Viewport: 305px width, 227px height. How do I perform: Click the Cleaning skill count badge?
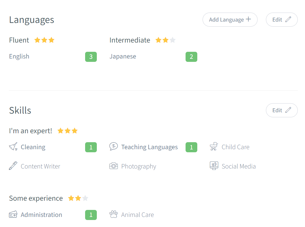click(x=91, y=147)
